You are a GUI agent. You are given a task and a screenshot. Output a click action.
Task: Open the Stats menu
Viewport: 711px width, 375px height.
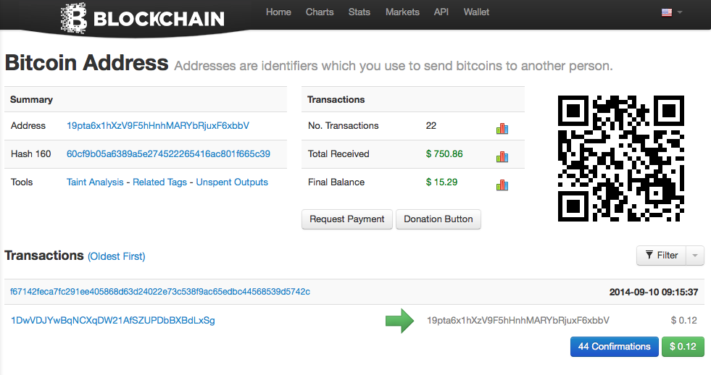359,12
